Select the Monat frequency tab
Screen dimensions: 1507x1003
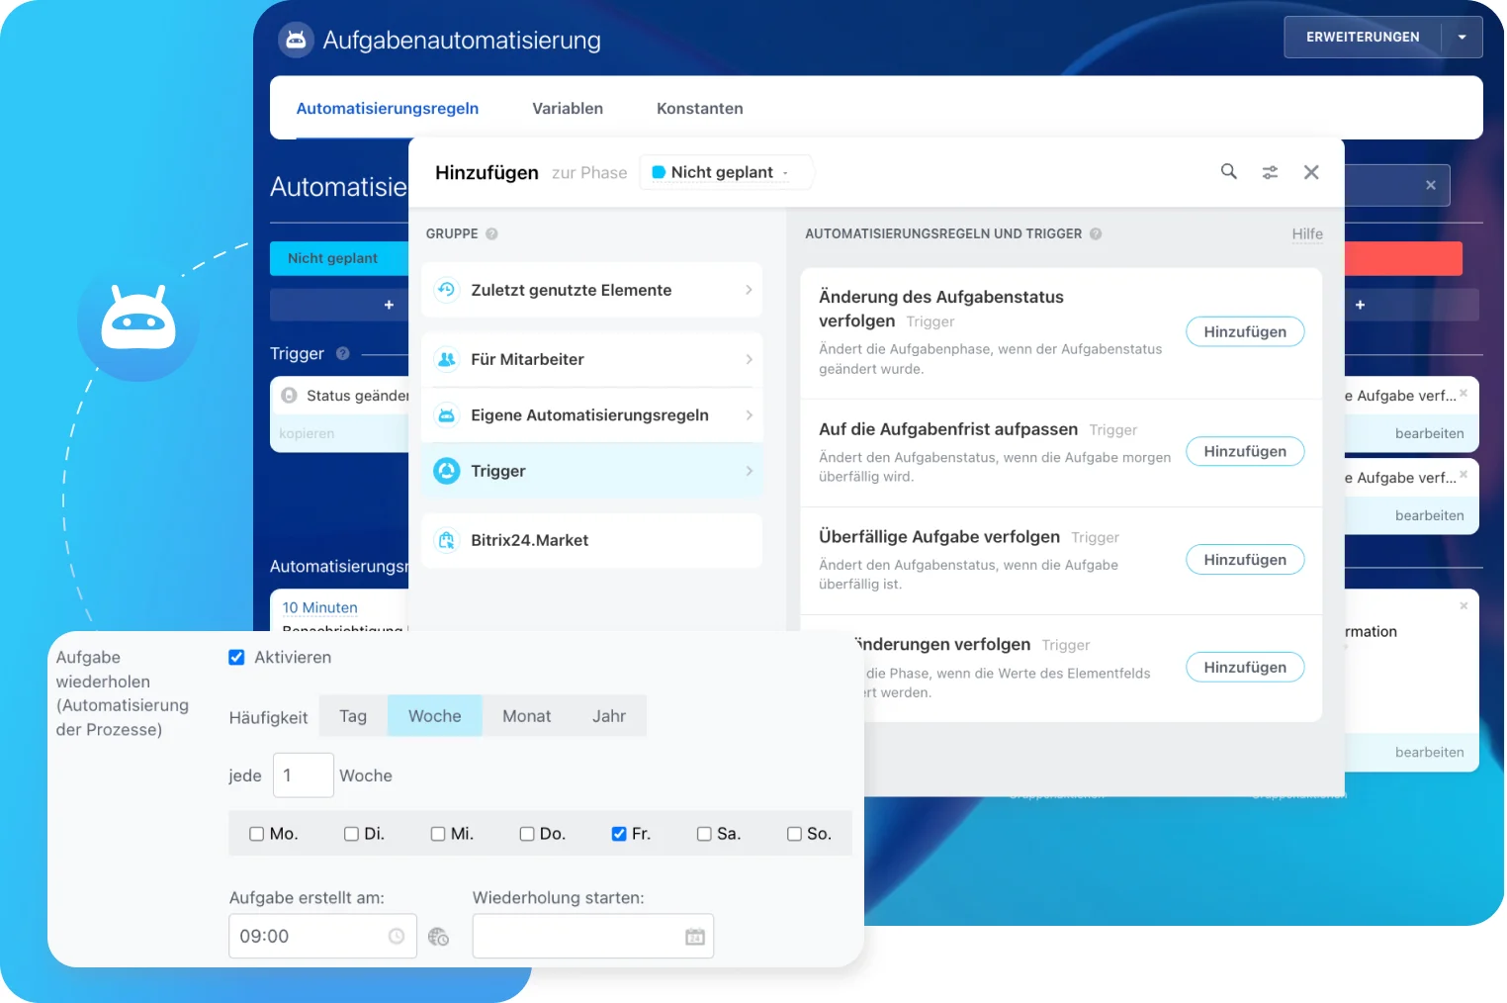526,716
